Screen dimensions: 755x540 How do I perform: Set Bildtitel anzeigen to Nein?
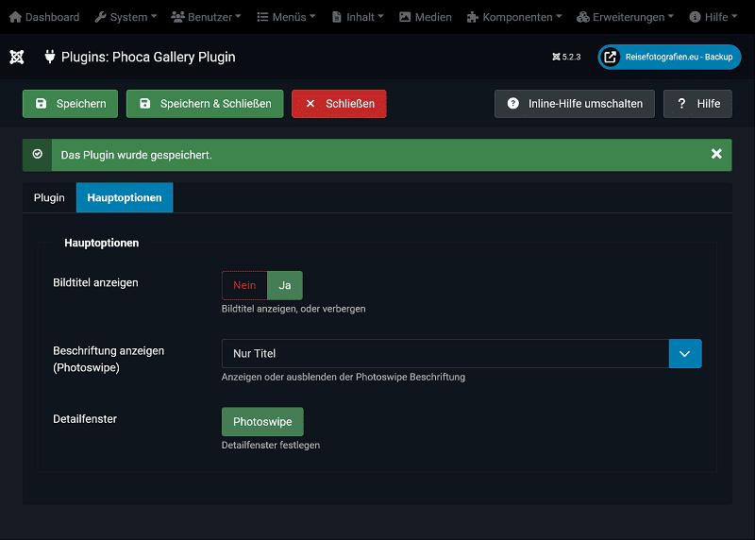point(244,285)
